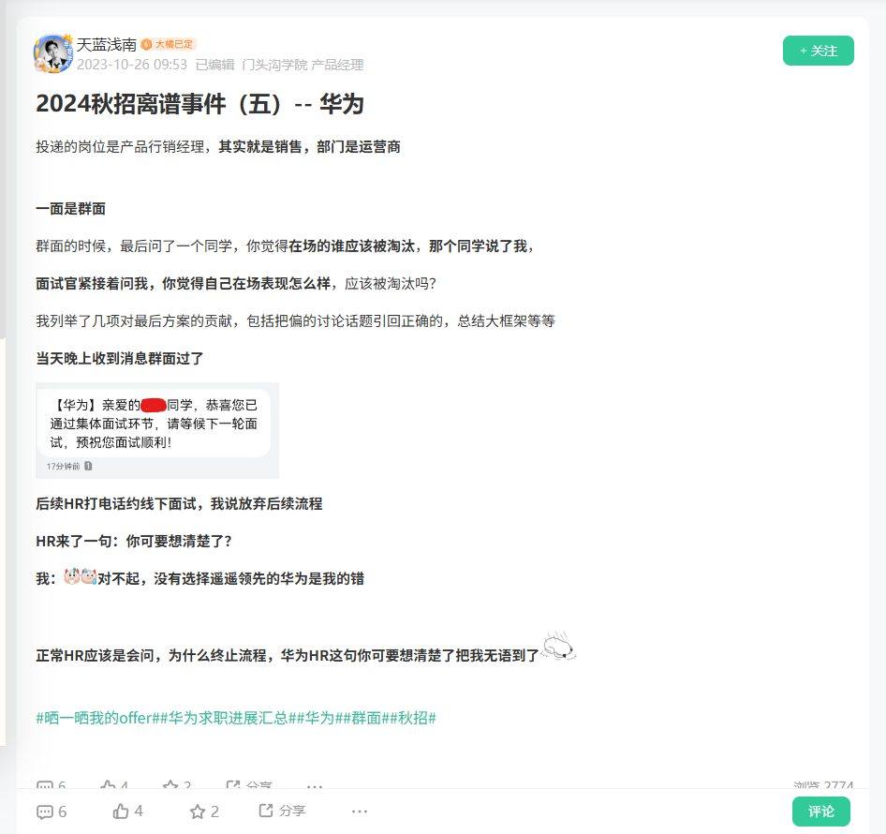Open more options ellipsis in bottom bar

pos(360,812)
